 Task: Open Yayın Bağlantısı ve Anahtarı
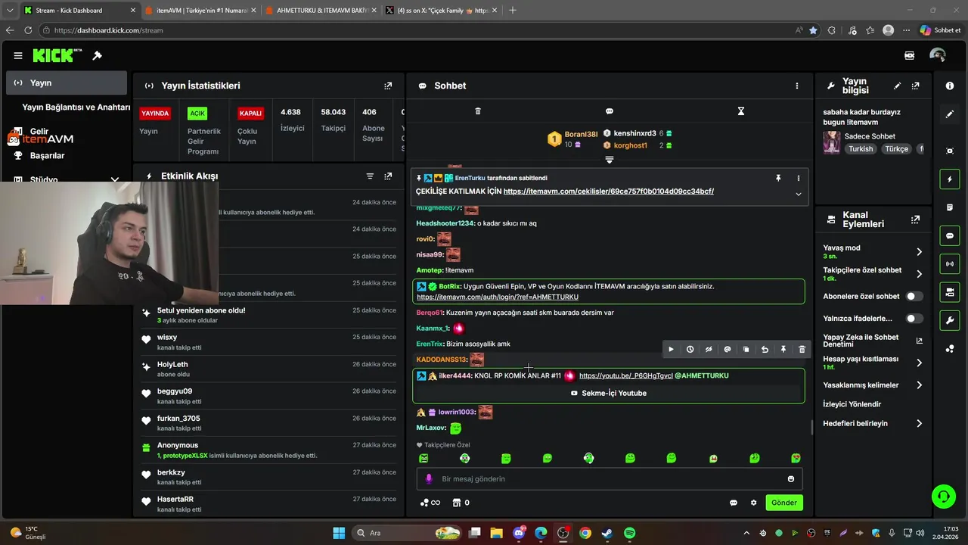[x=76, y=107]
